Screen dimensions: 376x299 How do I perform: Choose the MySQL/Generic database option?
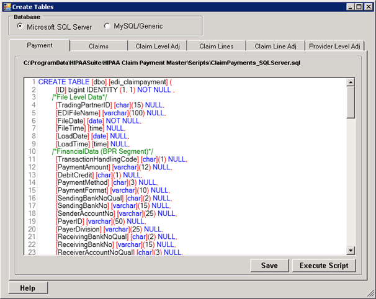click(x=107, y=27)
